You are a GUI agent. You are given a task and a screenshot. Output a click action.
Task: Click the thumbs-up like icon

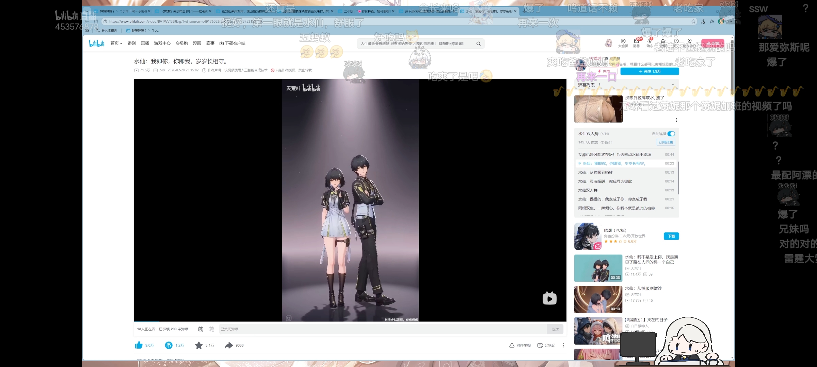139,345
